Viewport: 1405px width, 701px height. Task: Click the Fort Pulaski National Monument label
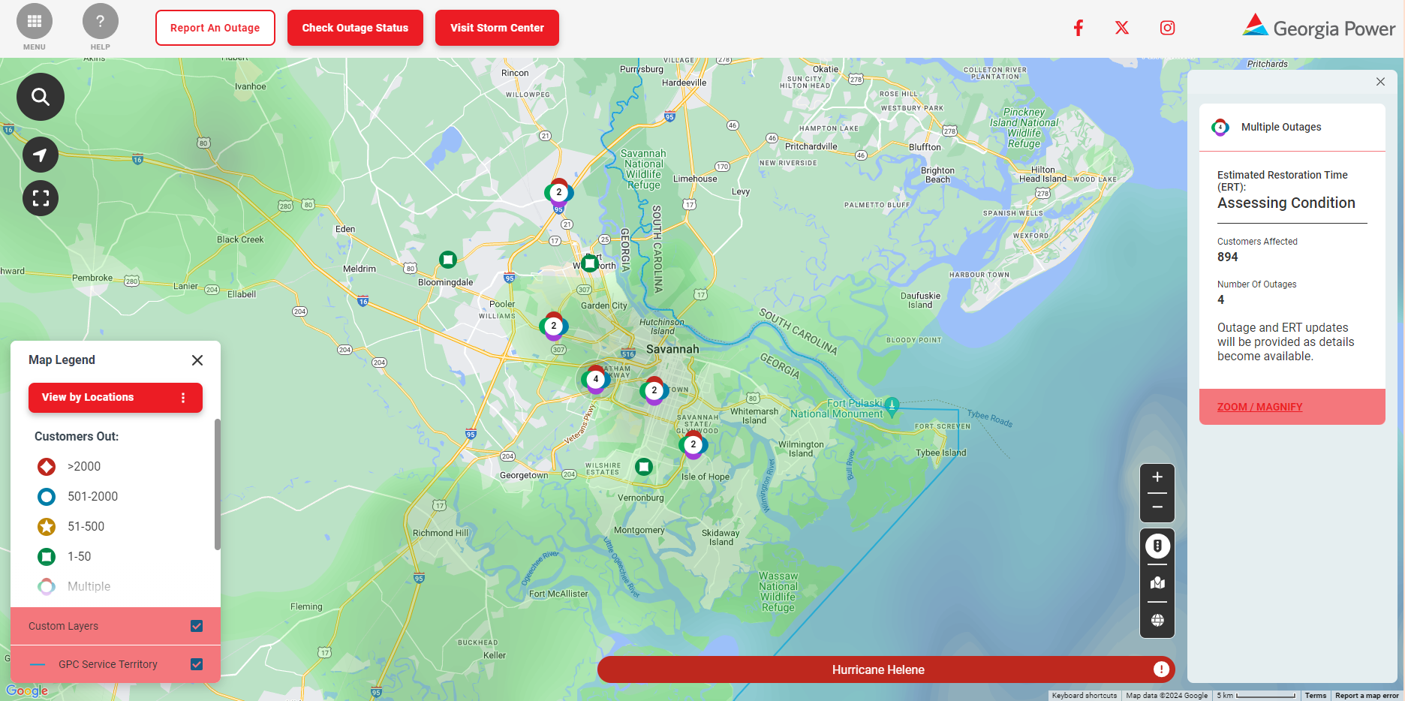tap(837, 408)
